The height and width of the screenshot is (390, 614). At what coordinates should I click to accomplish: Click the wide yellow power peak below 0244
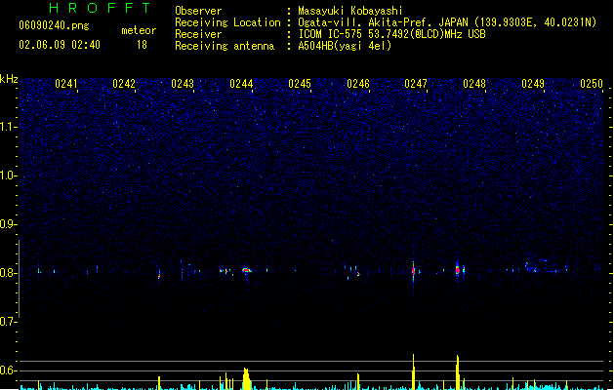(246, 378)
